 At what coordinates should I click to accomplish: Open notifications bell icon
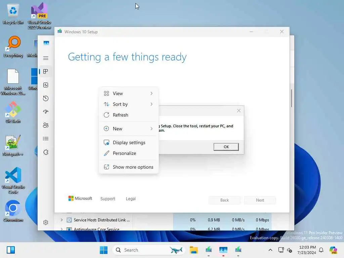321,250
